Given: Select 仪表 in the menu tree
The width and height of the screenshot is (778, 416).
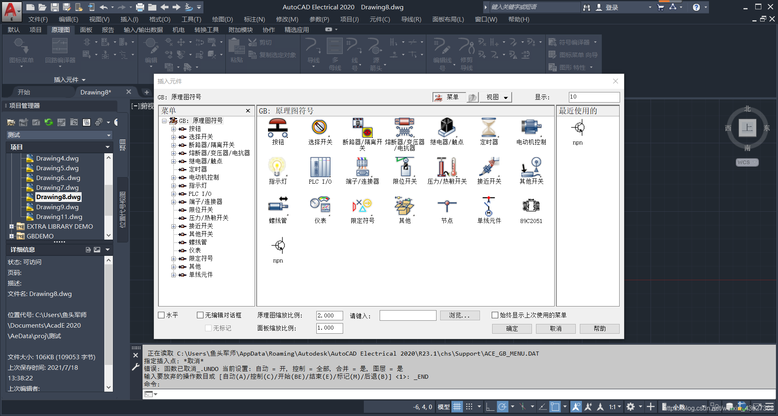Looking at the screenshot, I should (194, 251).
